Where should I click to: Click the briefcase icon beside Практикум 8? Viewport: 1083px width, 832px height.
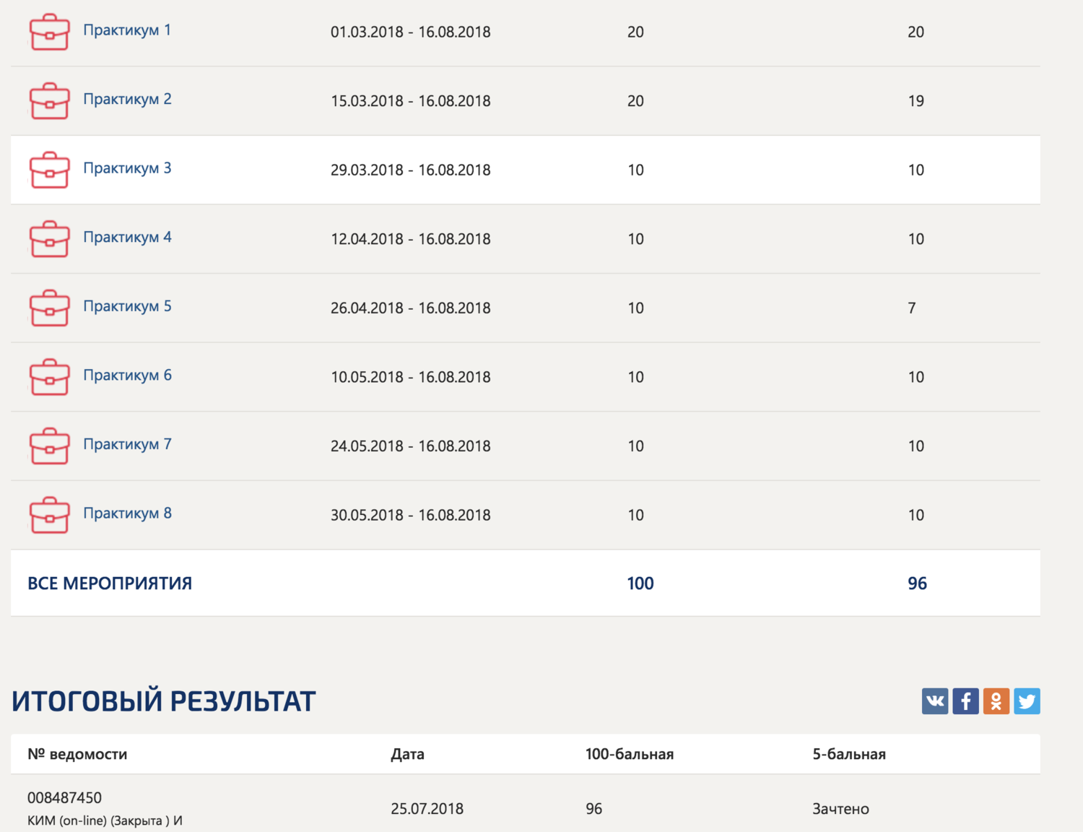pyautogui.click(x=49, y=516)
